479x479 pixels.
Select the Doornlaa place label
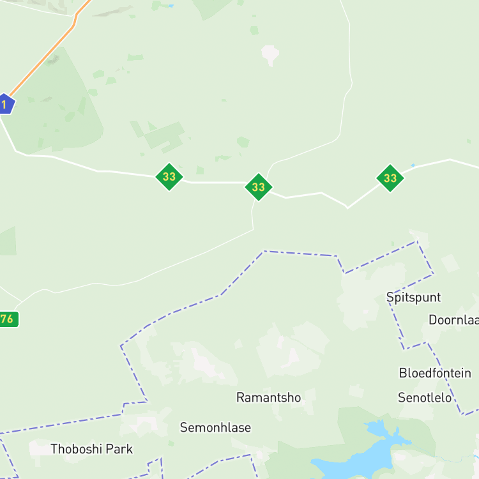click(x=453, y=320)
